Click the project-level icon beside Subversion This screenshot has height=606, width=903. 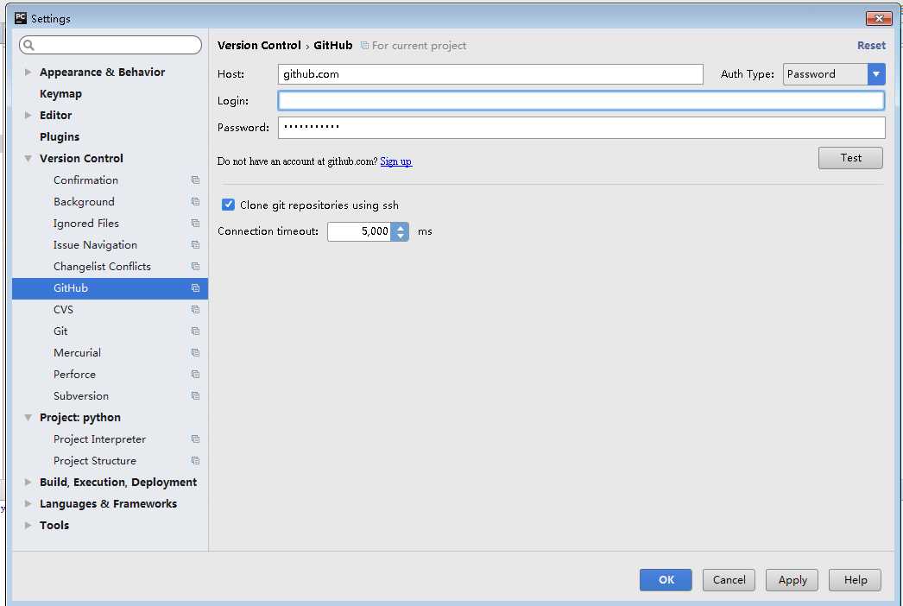(x=195, y=395)
